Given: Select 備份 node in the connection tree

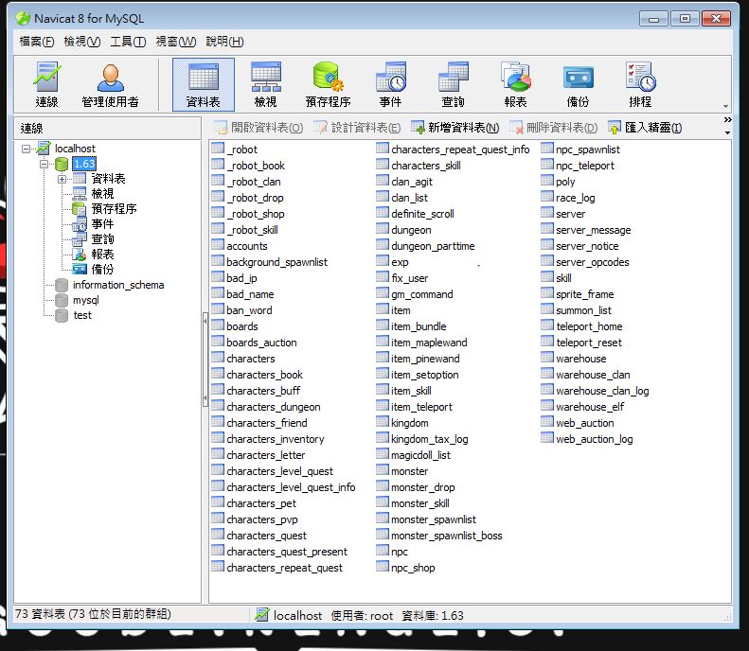Looking at the screenshot, I should [102, 269].
